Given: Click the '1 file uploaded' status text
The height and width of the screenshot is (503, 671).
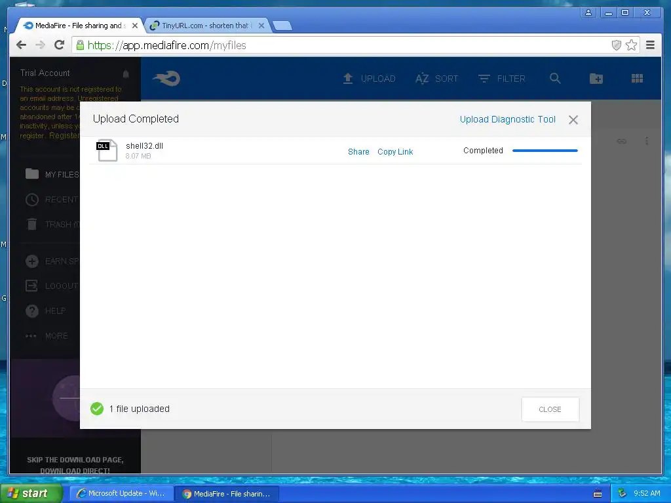Looking at the screenshot, I should point(140,409).
